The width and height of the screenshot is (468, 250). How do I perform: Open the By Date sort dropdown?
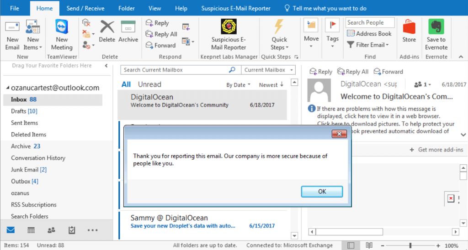pos(238,85)
